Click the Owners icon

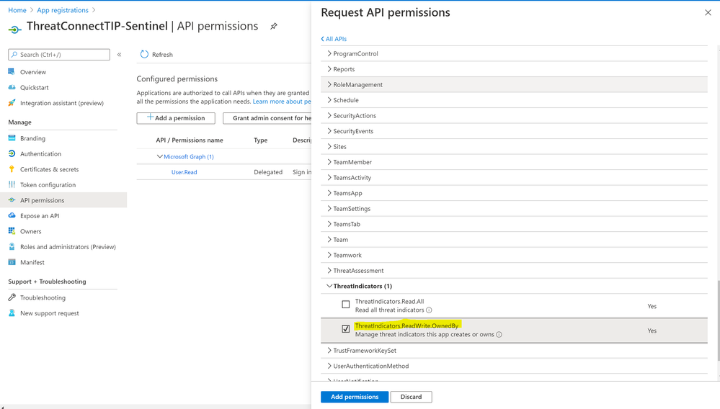coord(12,231)
